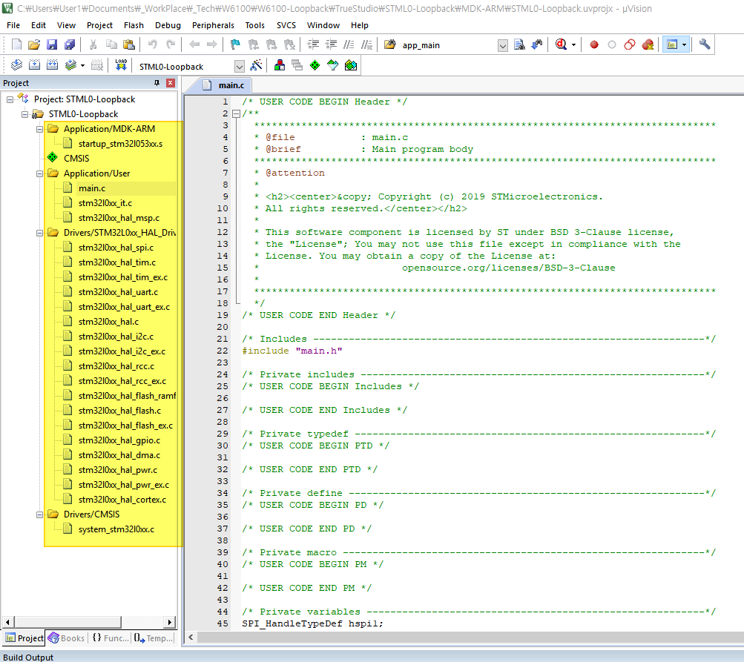The width and height of the screenshot is (744, 662).
Task: Open the Project menu
Action: click(99, 25)
